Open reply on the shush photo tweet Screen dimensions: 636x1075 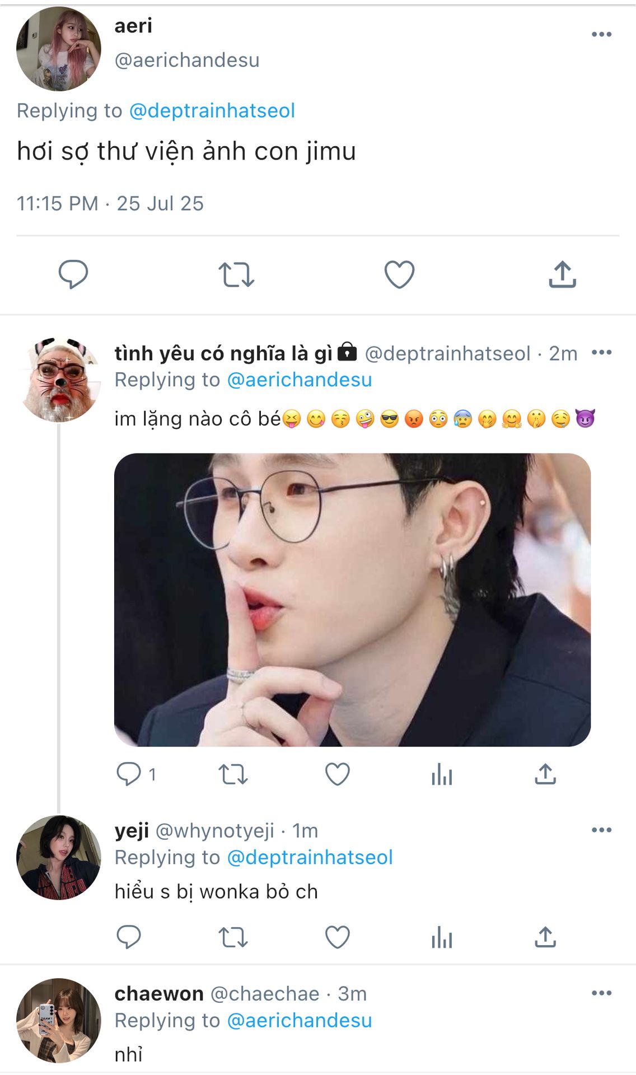click(x=129, y=774)
